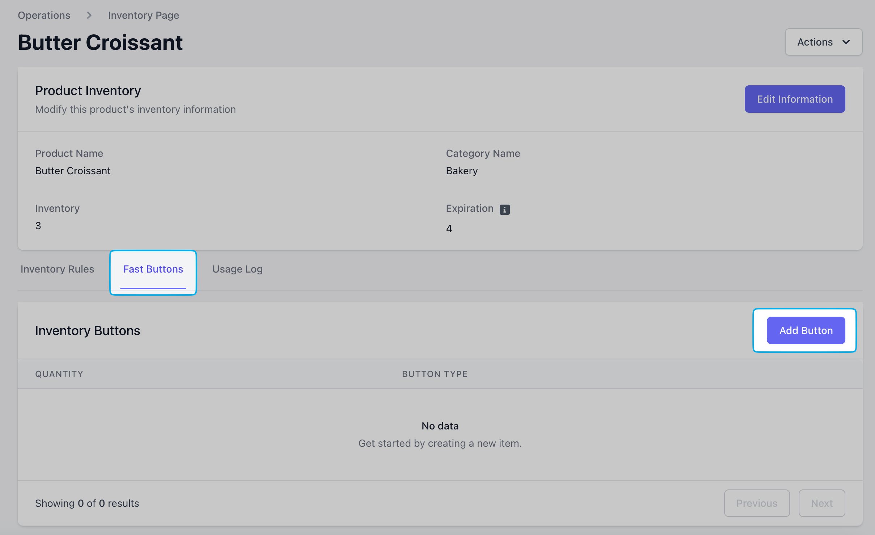Image resolution: width=875 pixels, height=535 pixels.
Task: Open the Usage Log tab
Action: 237,269
